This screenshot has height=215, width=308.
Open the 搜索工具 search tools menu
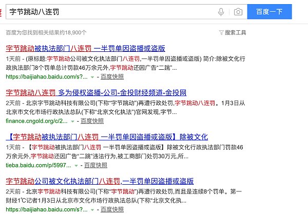[x=235, y=32]
